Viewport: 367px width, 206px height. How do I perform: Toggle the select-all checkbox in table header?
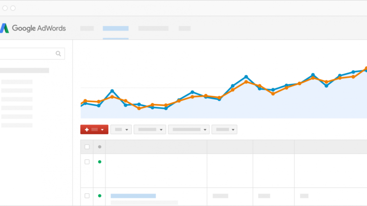pos(87,147)
